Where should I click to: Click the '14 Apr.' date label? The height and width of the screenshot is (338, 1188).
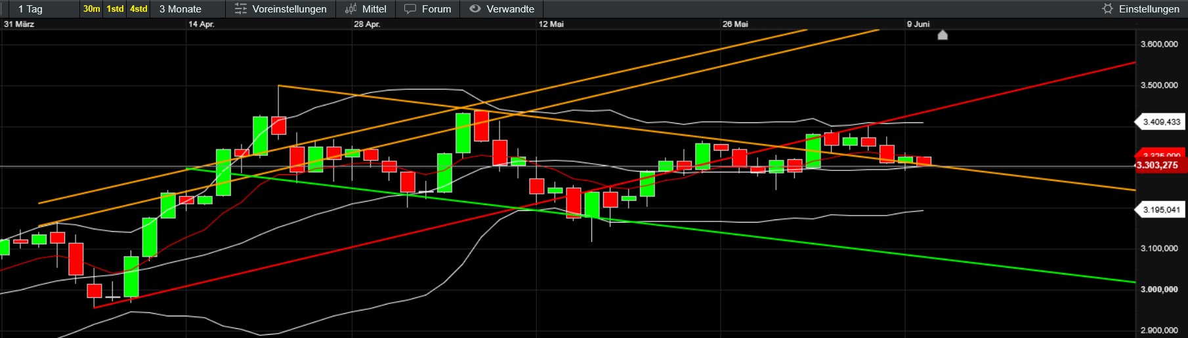202,24
